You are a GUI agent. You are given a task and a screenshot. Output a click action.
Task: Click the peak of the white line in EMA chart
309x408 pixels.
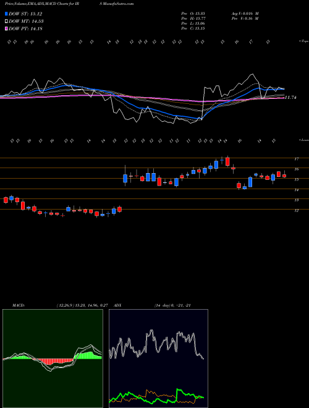click(252, 74)
